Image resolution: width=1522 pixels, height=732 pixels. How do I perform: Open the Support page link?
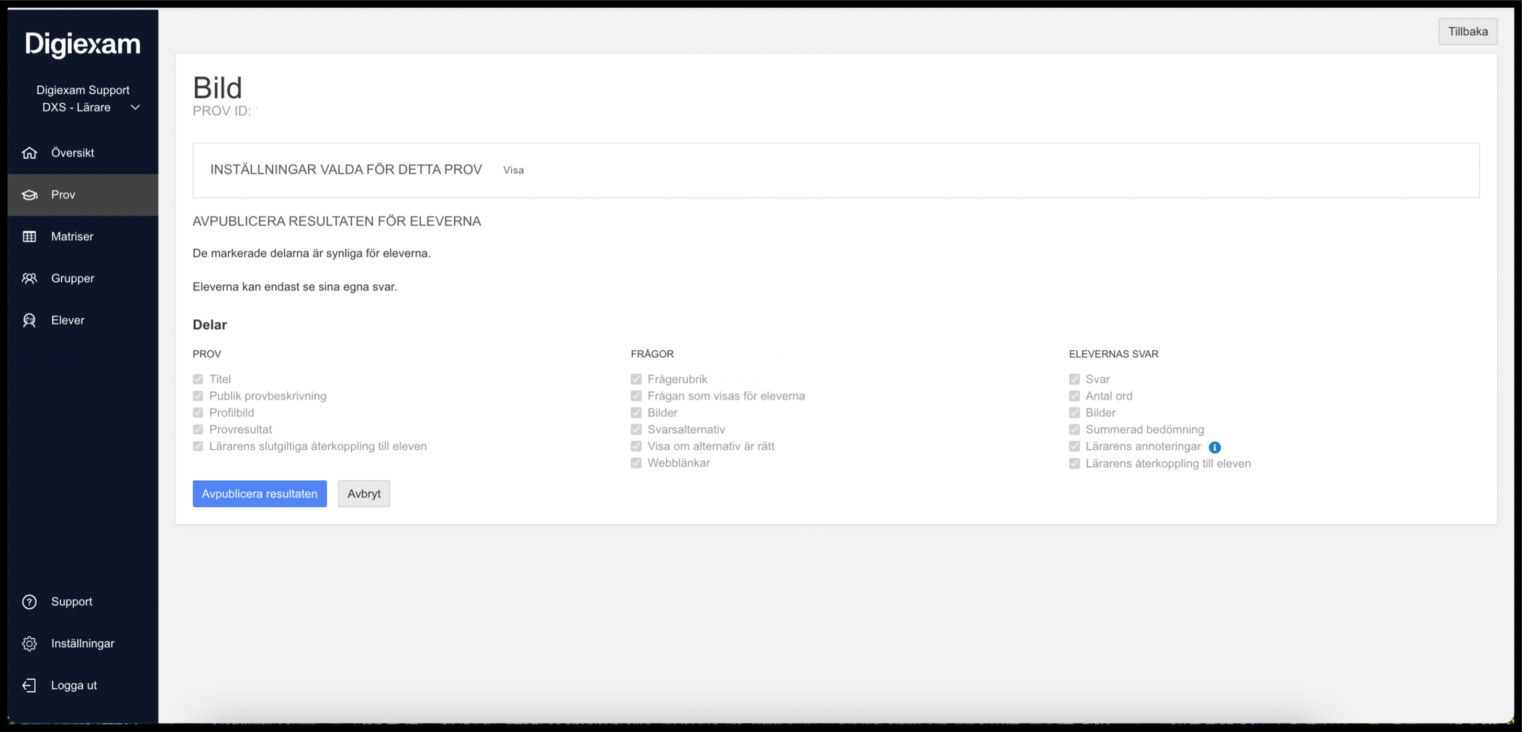83,602
